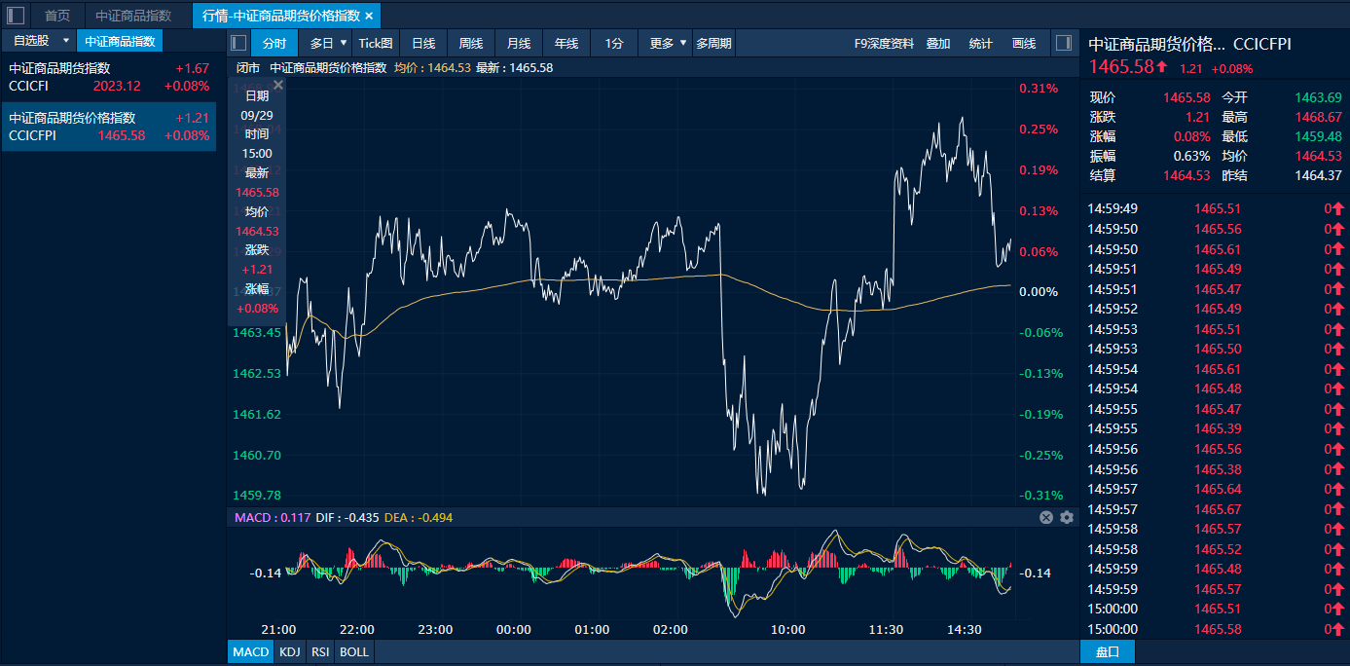The height and width of the screenshot is (666, 1350).
Task: Close the crosshair data info box
Action: click(x=278, y=86)
